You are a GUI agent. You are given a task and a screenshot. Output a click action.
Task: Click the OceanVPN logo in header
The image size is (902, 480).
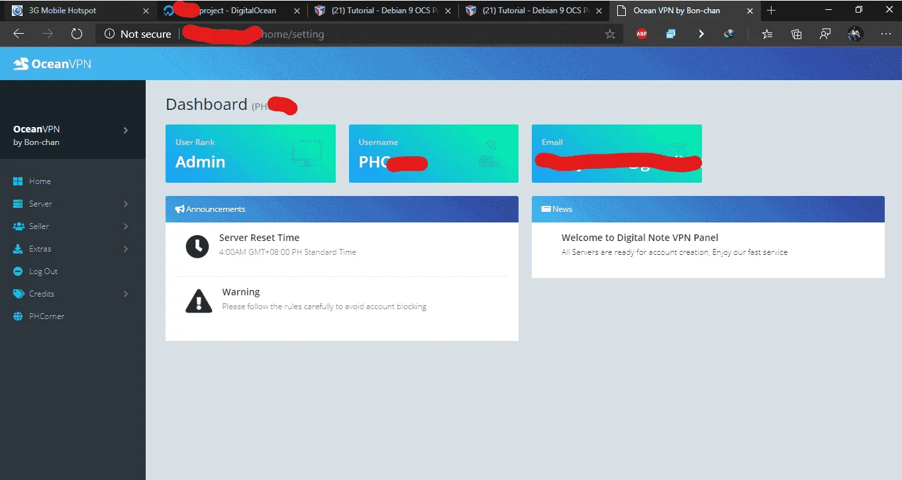(x=52, y=64)
